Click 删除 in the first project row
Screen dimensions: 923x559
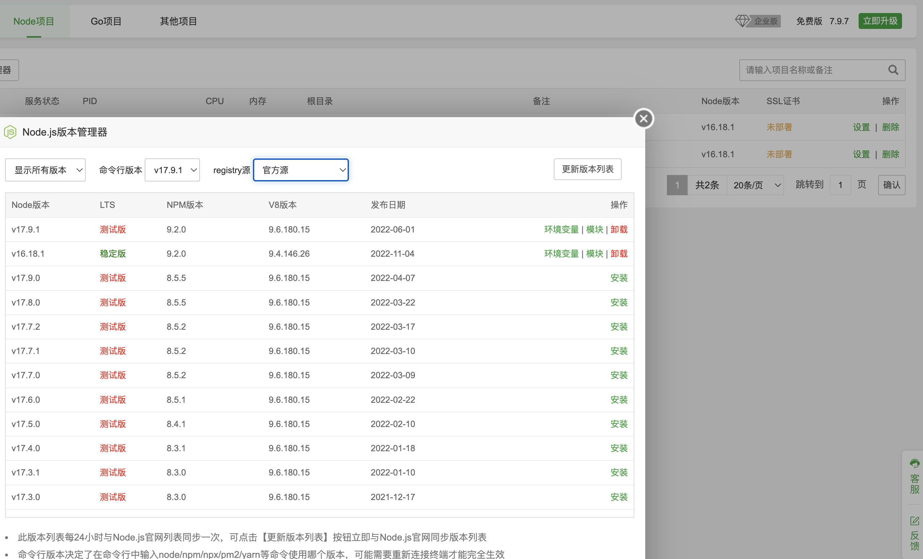pyautogui.click(x=890, y=127)
